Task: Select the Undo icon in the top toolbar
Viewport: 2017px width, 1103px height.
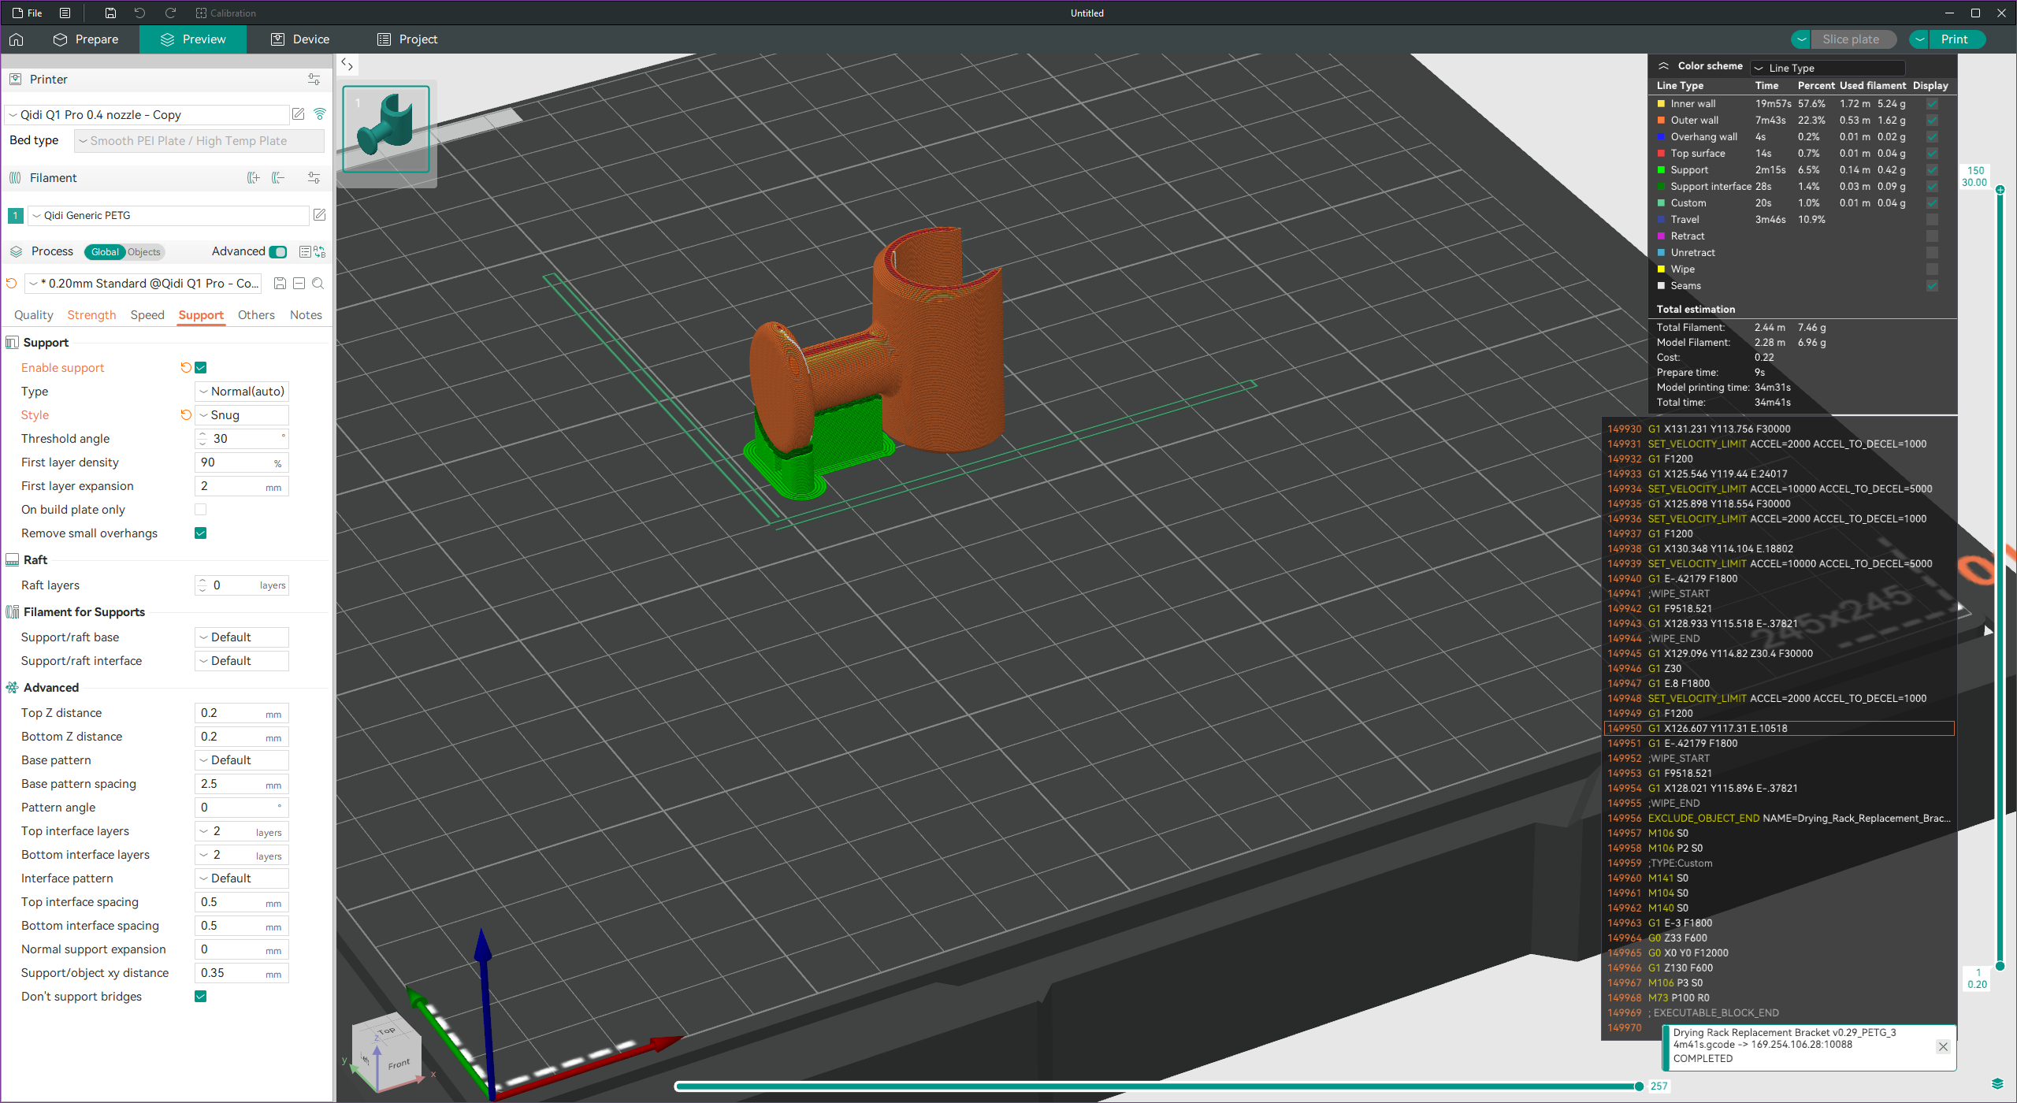Action: coord(139,13)
